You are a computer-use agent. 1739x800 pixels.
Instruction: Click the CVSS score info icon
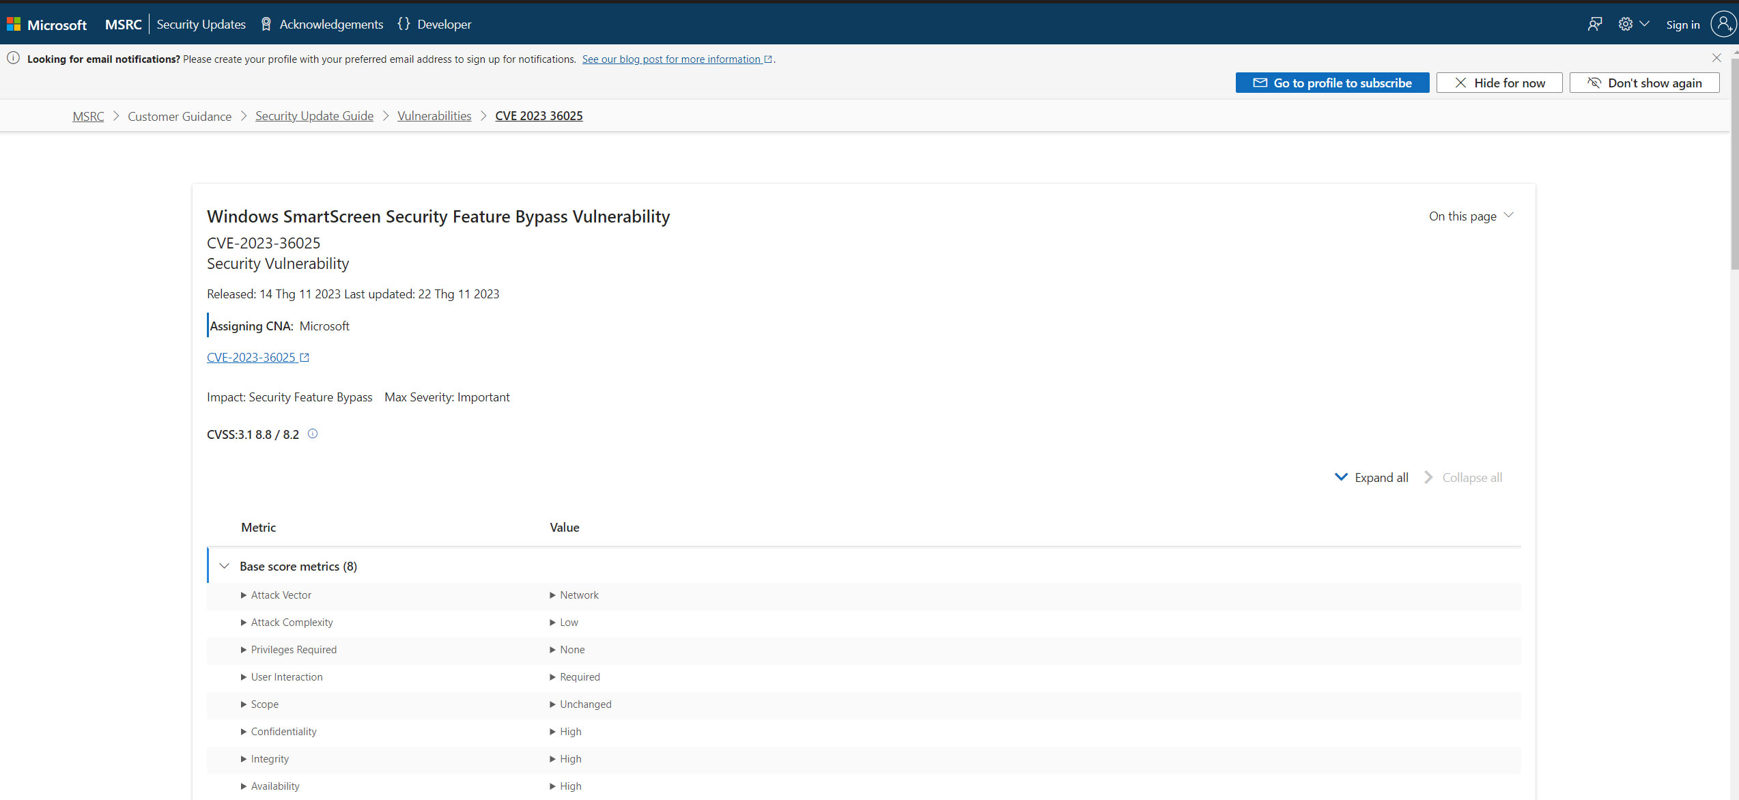coord(313,433)
